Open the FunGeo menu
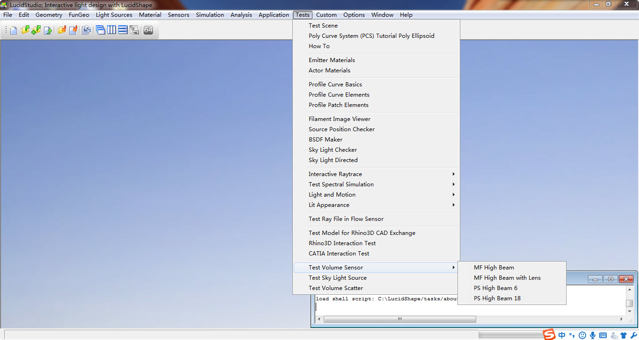The width and height of the screenshot is (639, 340). [x=79, y=15]
